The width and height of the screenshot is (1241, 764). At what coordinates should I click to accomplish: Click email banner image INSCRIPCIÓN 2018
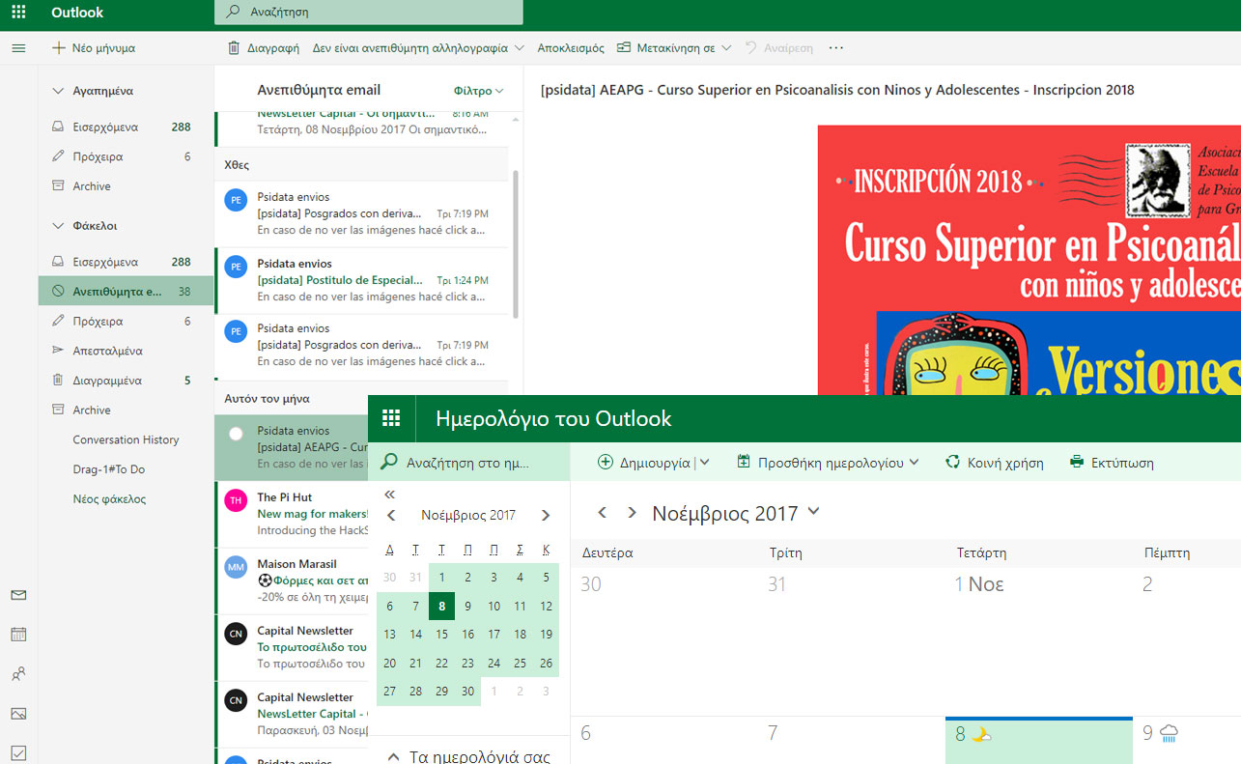tap(1029, 260)
